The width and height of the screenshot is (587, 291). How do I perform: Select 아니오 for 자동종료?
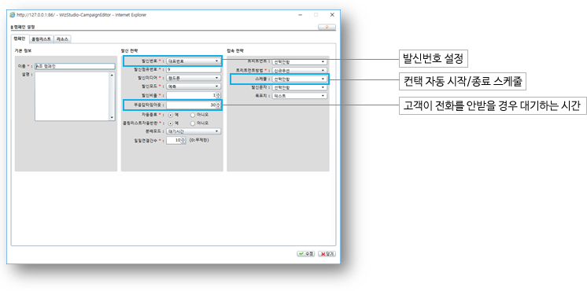(x=193, y=115)
